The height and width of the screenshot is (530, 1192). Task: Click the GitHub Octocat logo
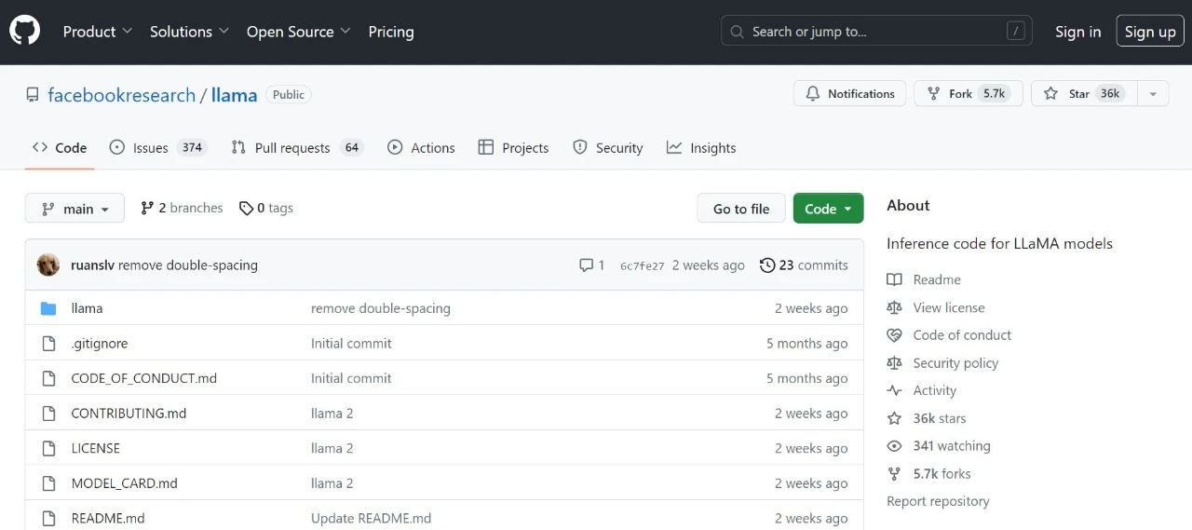pyautogui.click(x=25, y=32)
